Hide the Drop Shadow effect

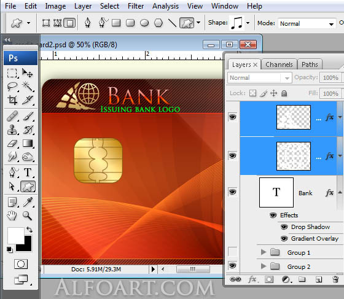[284, 227]
